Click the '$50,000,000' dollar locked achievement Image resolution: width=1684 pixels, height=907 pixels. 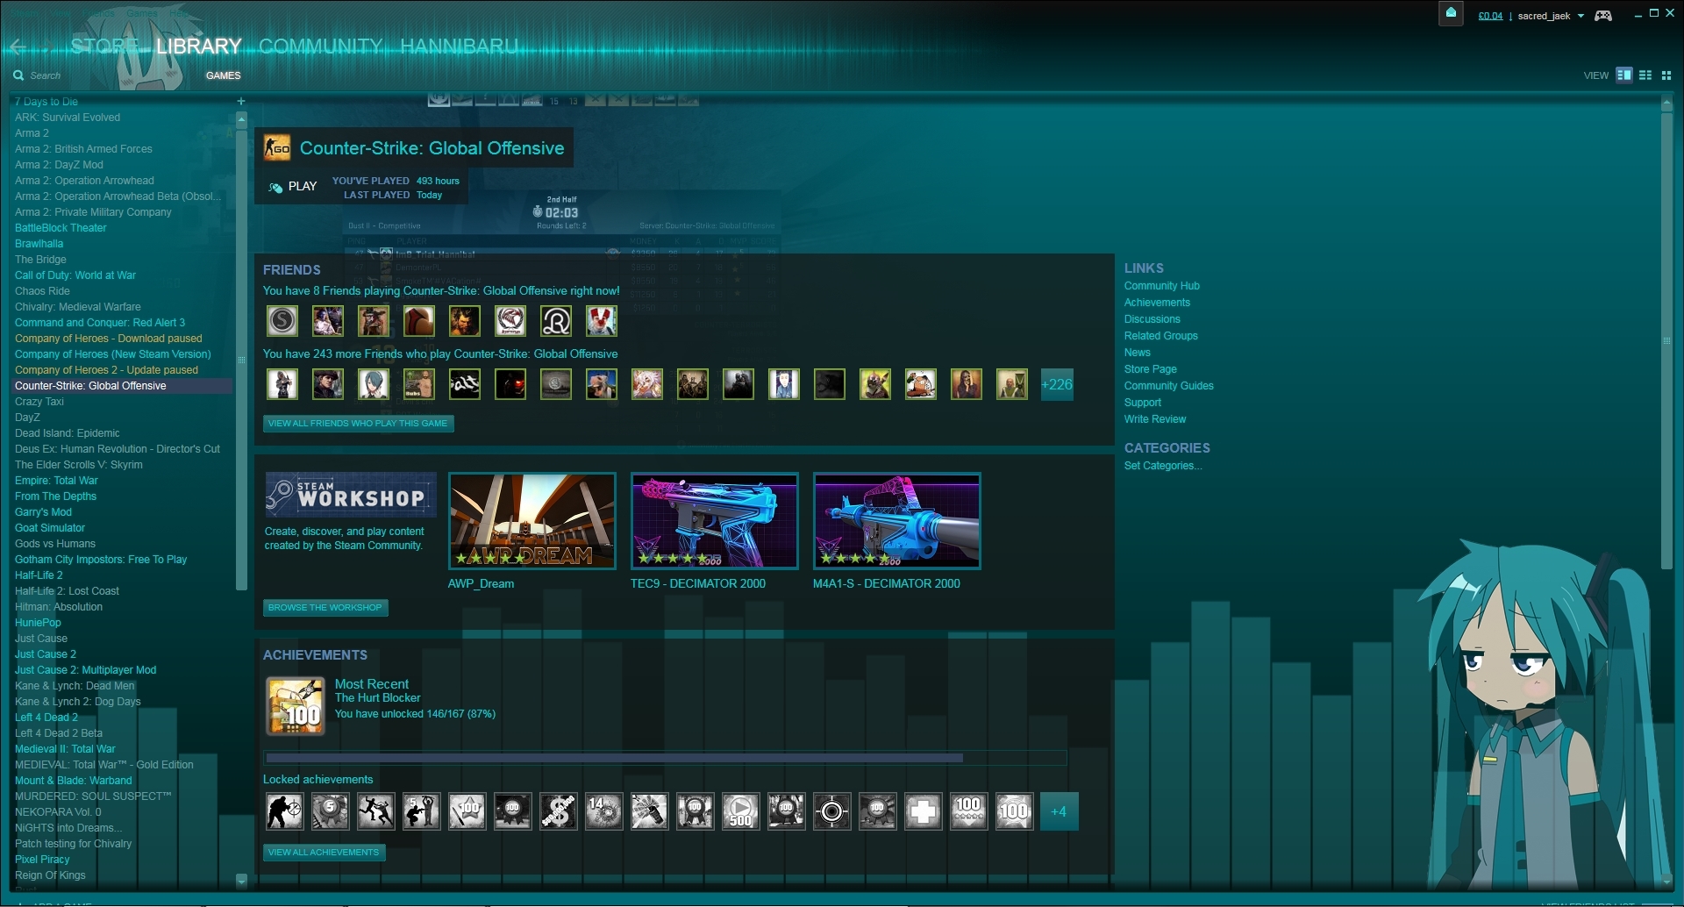(558, 811)
